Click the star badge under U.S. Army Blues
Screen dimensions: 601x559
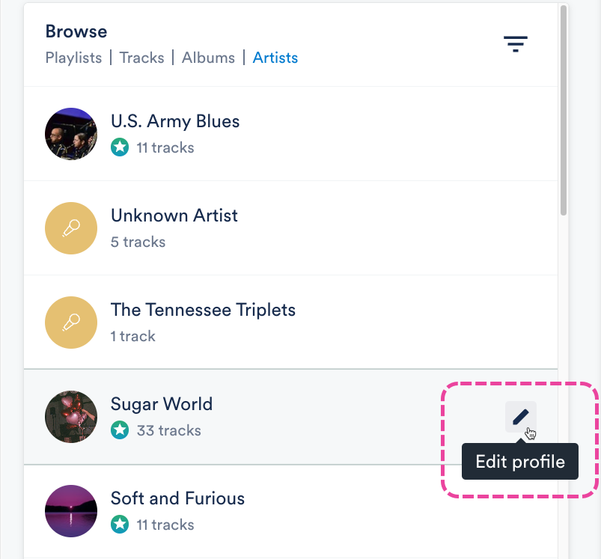(x=120, y=147)
